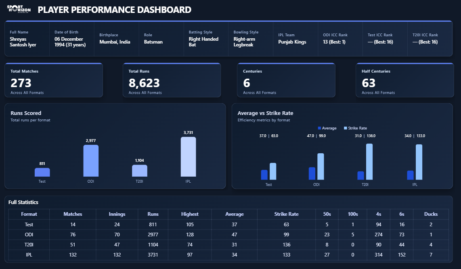The image size is (461, 269).
Task: Click the Highest column header
Action: click(x=190, y=214)
